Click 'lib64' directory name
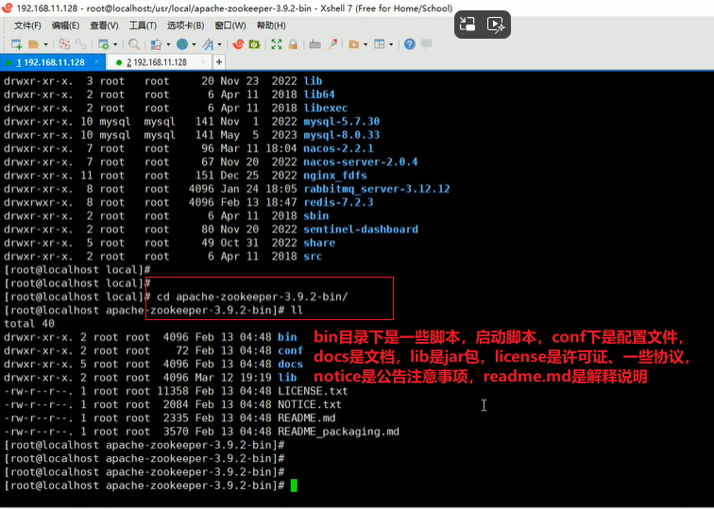This screenshot has width=714, height=509. (x=319, y=94)
